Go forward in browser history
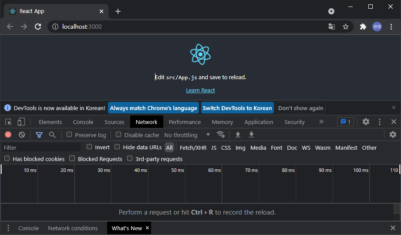Viewport: 401px width, 235px height. 24,27
